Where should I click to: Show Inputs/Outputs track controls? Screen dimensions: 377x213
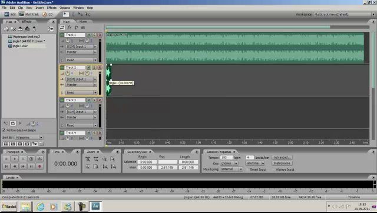click(62, 28)
